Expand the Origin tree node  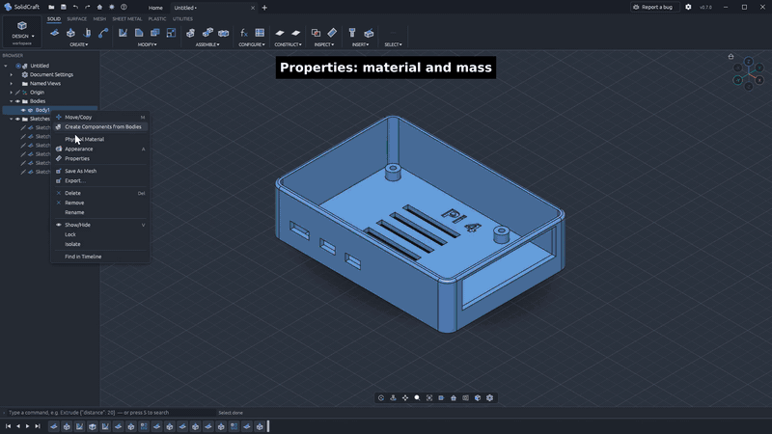point(12,93)
